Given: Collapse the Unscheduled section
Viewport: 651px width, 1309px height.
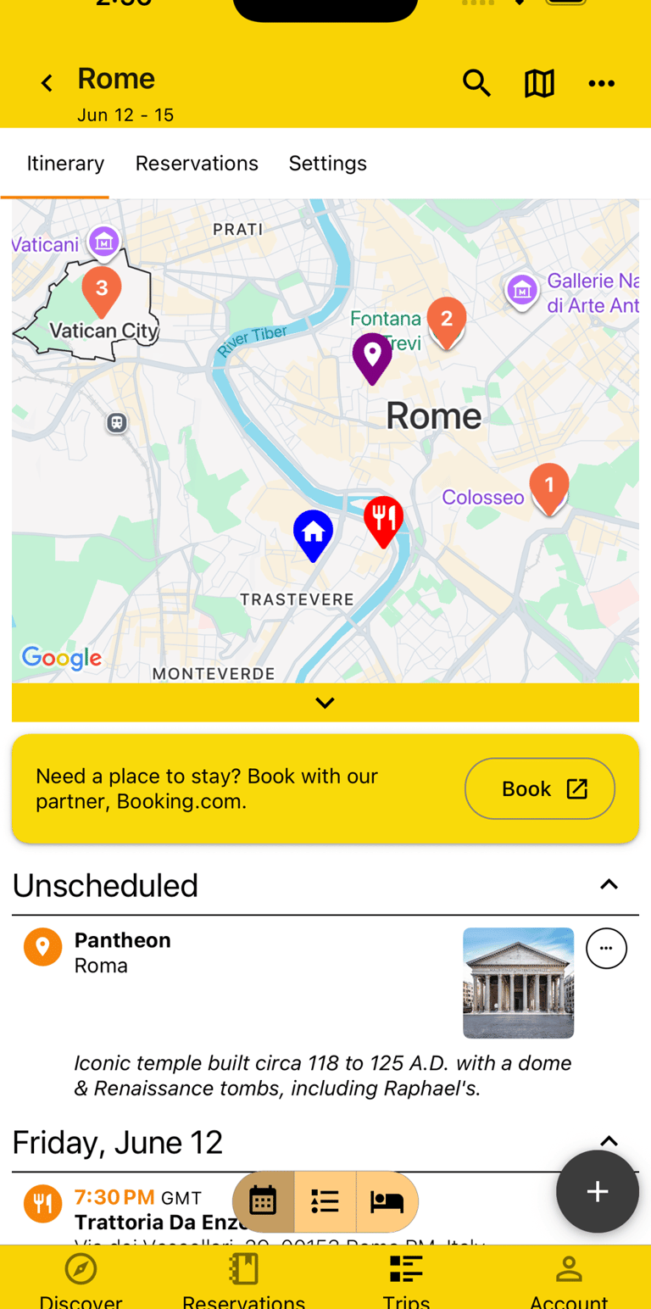Looking at the screenshot, I should click(x=609, y=884).
